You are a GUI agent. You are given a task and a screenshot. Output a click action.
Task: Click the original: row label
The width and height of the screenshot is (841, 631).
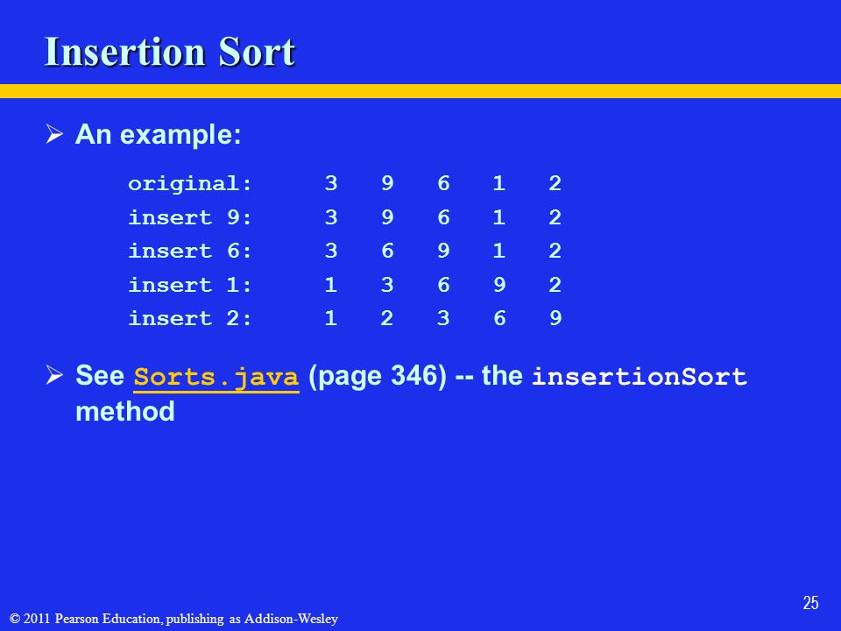click(190, 183)
